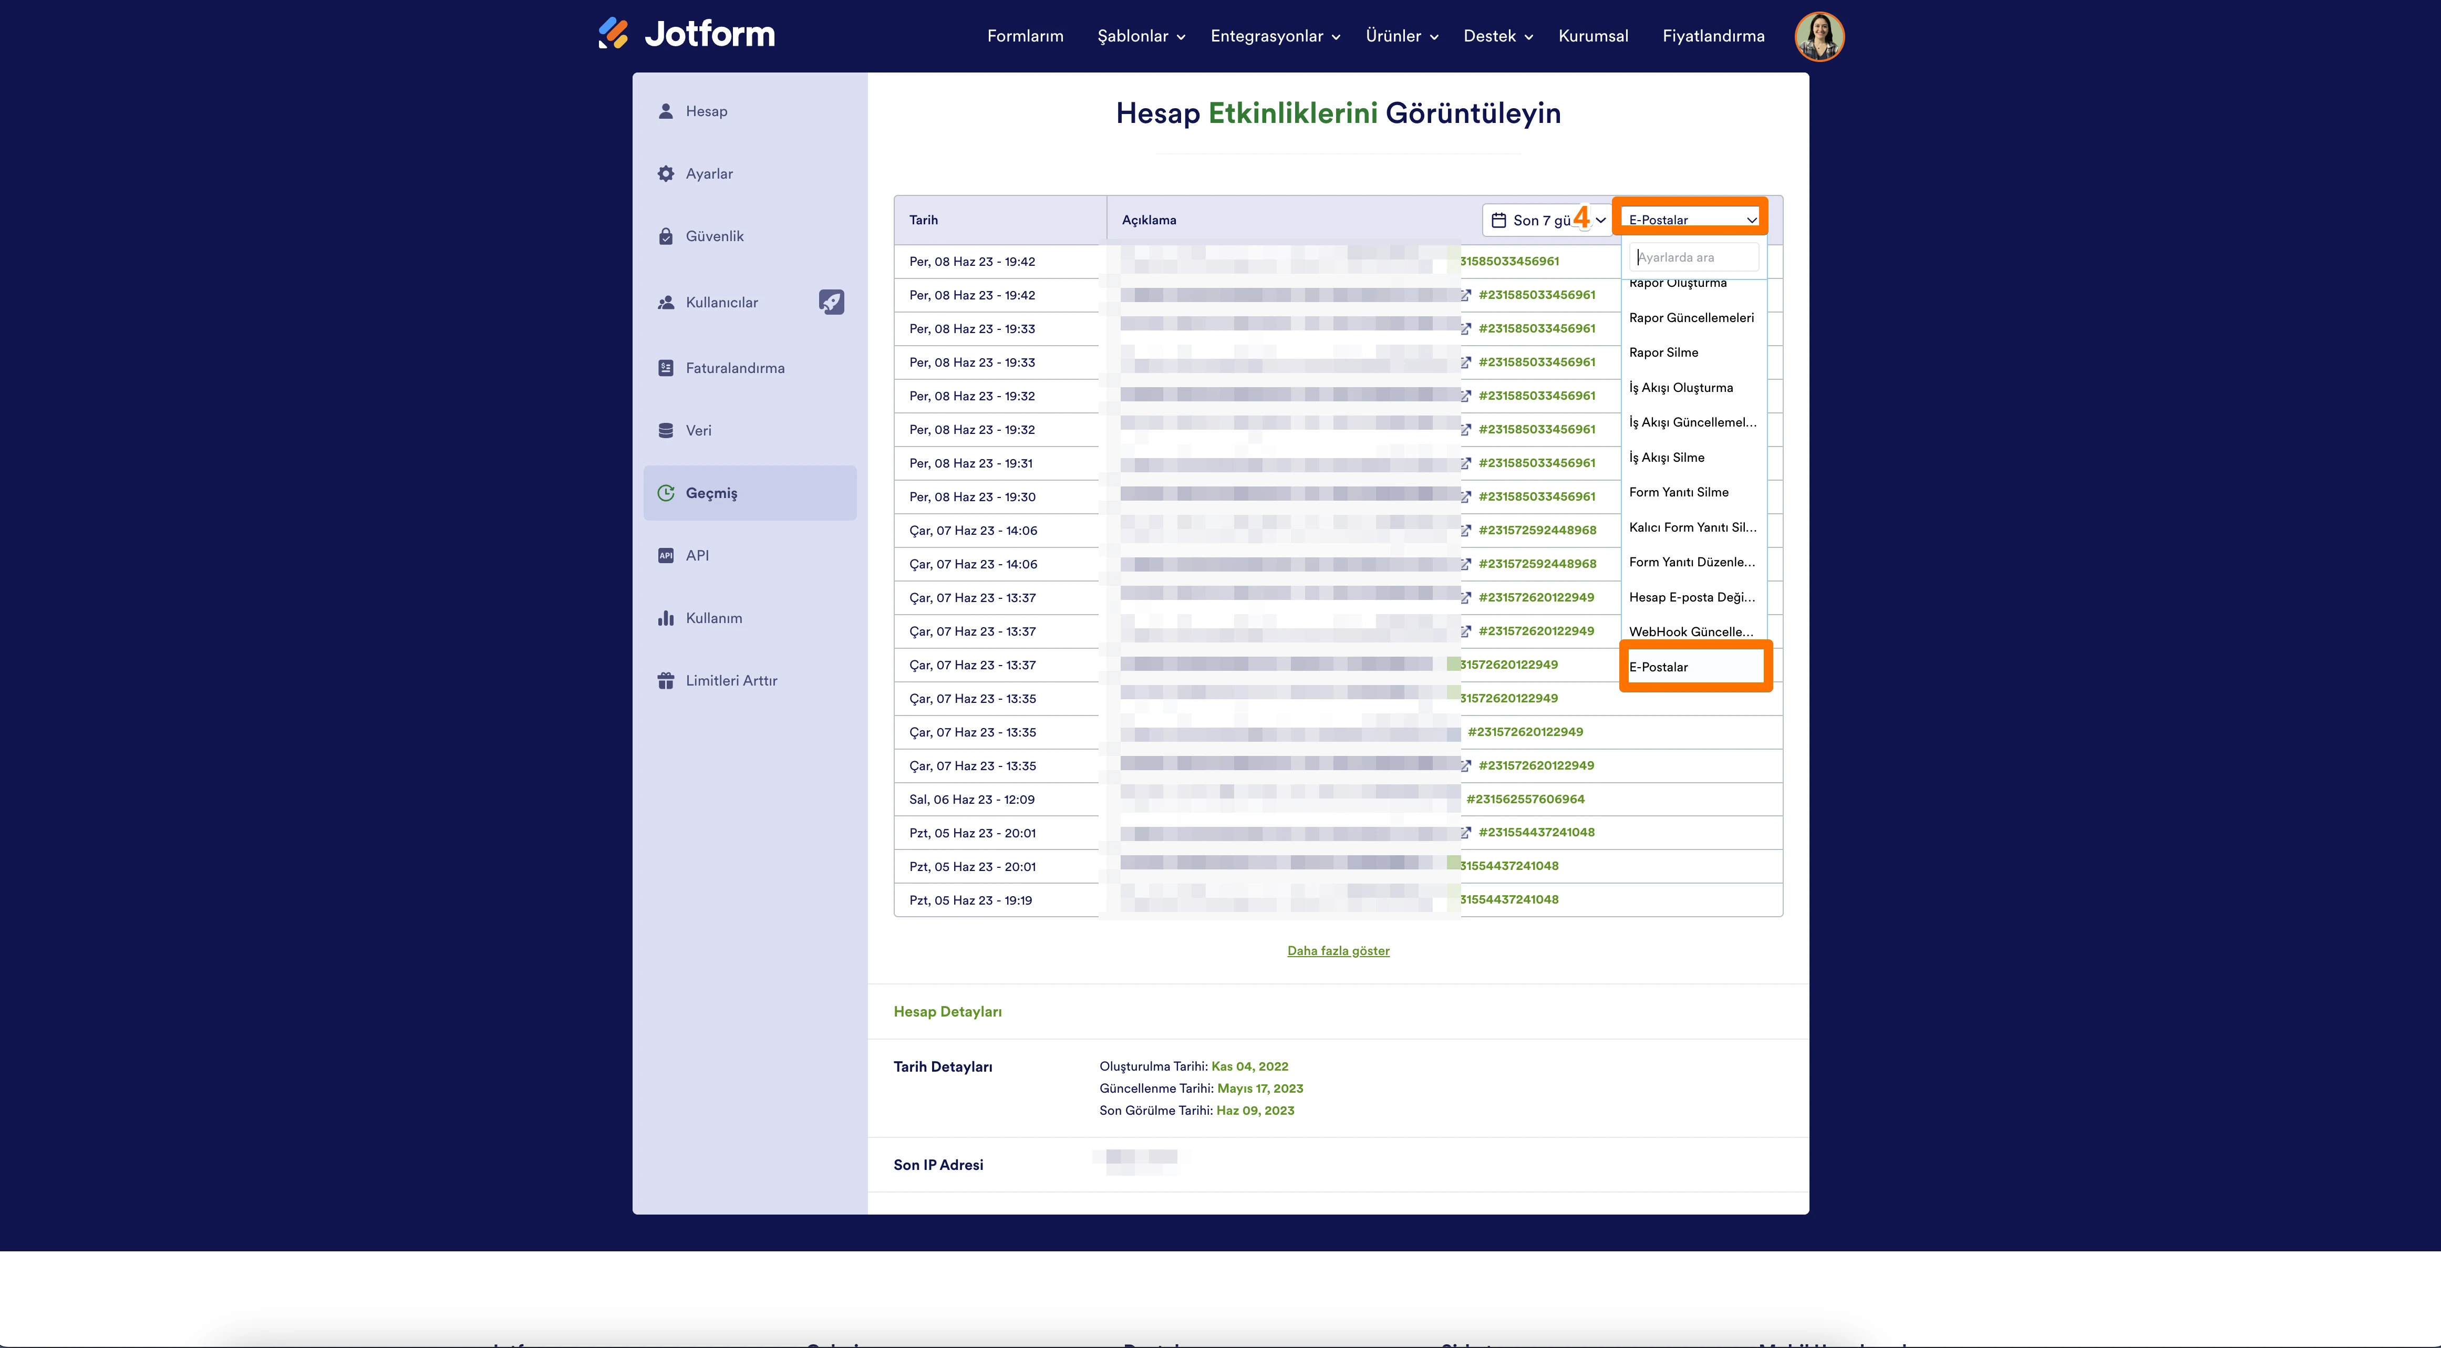Image resolution: width=2441 pixels, height=1348 pixels.
Task: Expand the Şablonlar navigation menu
Action: (x=1141, y=36)
